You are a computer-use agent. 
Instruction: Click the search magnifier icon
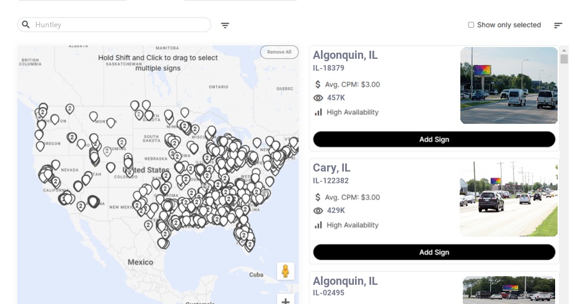pos(26,25)
